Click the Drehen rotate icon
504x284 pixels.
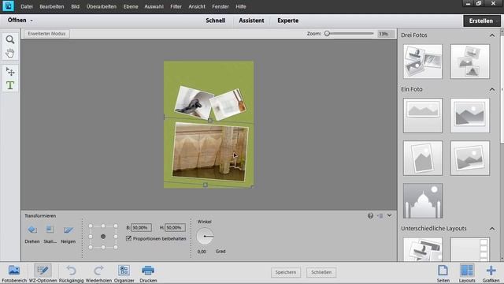tap(31, 230)
